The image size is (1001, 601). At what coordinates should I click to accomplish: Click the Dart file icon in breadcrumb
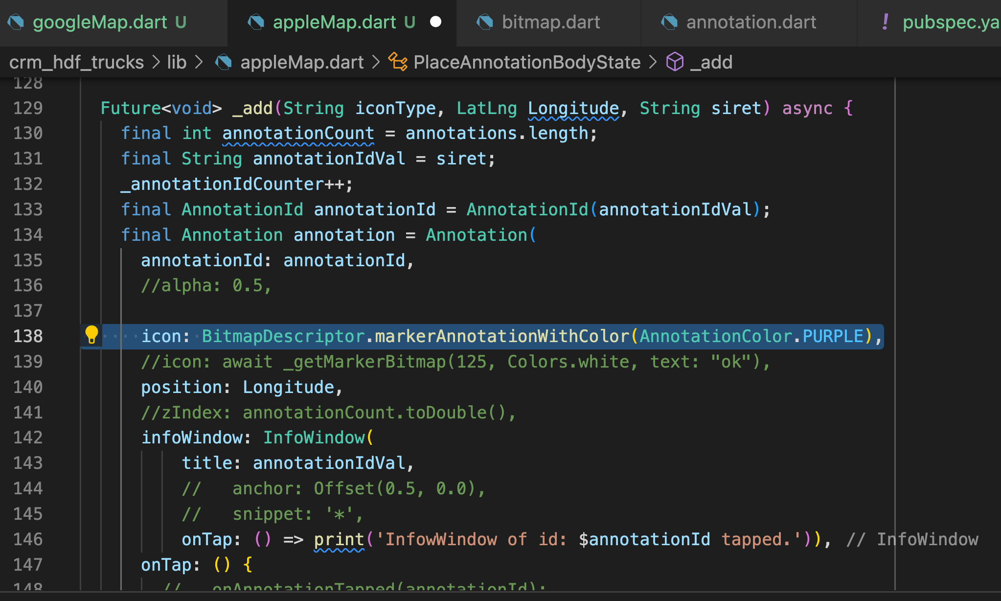(x=224, y=62)
